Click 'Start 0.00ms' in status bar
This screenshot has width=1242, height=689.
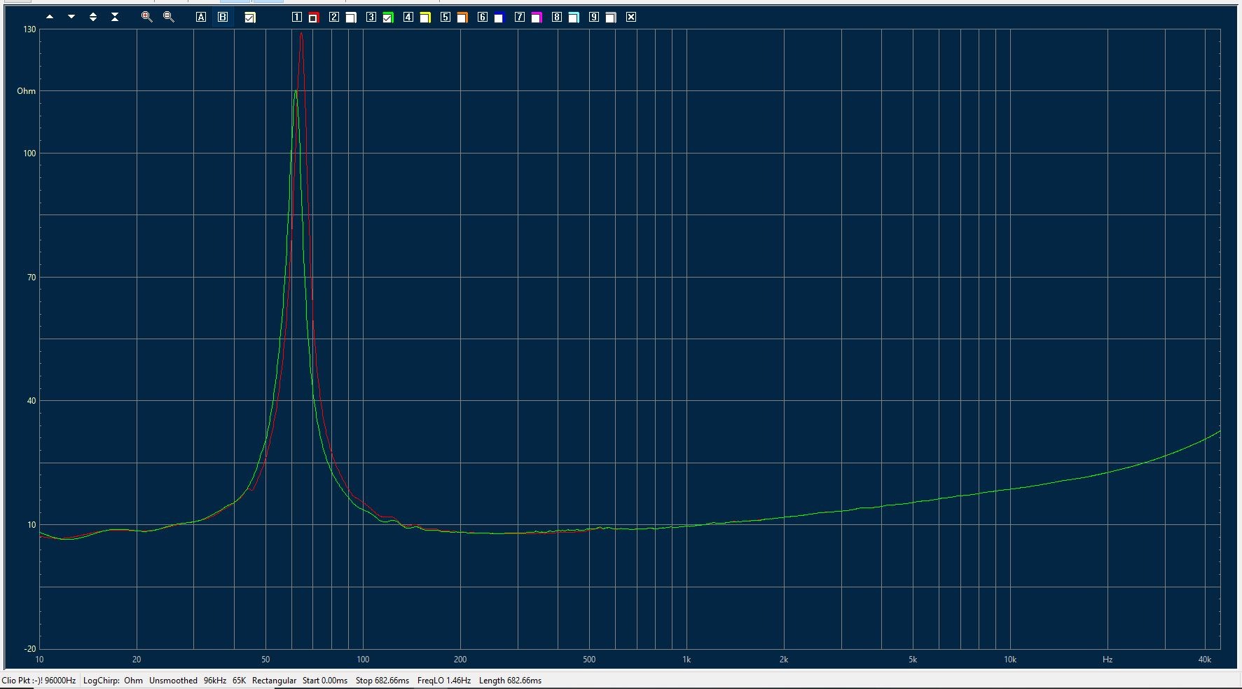(325, 681)
